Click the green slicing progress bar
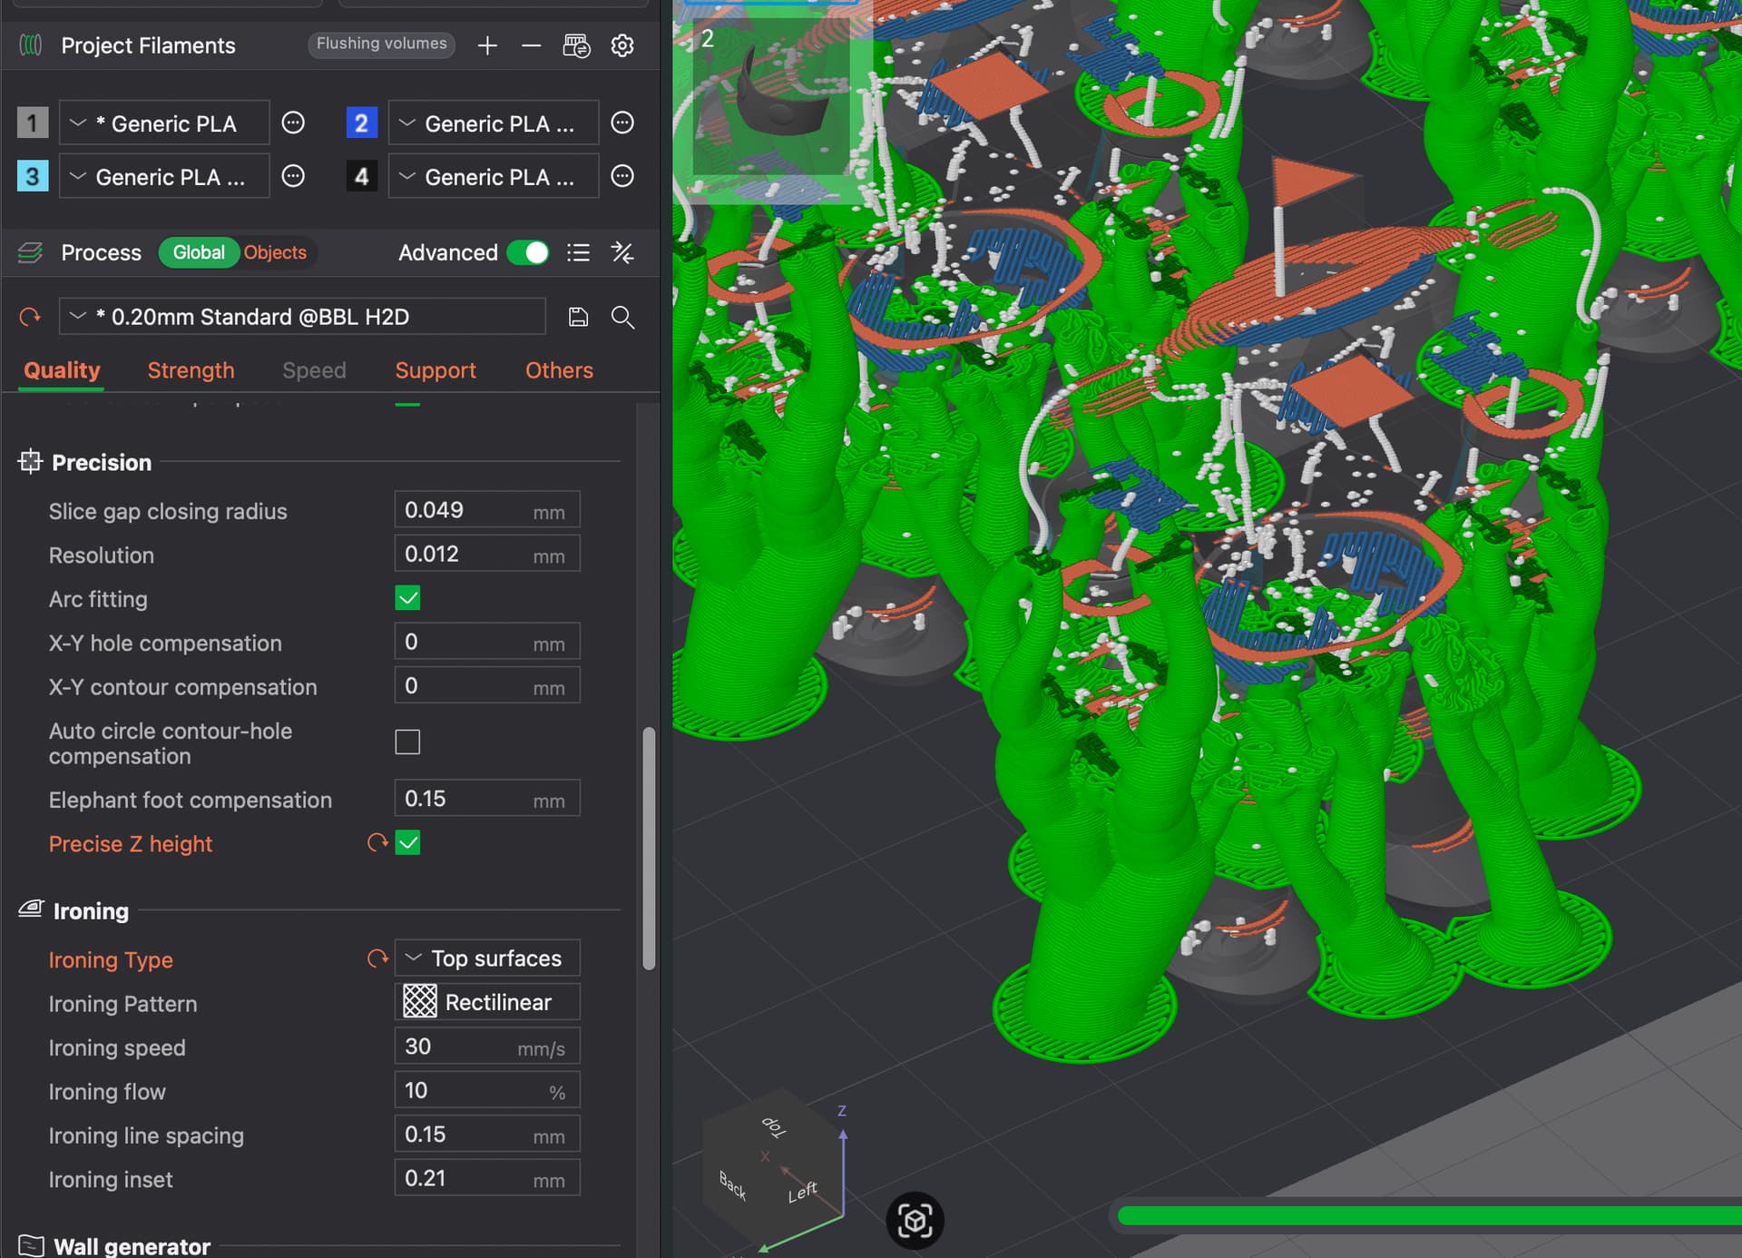Image resolution: width=1742 pixels, height=1258 pixels. 1429,1215
